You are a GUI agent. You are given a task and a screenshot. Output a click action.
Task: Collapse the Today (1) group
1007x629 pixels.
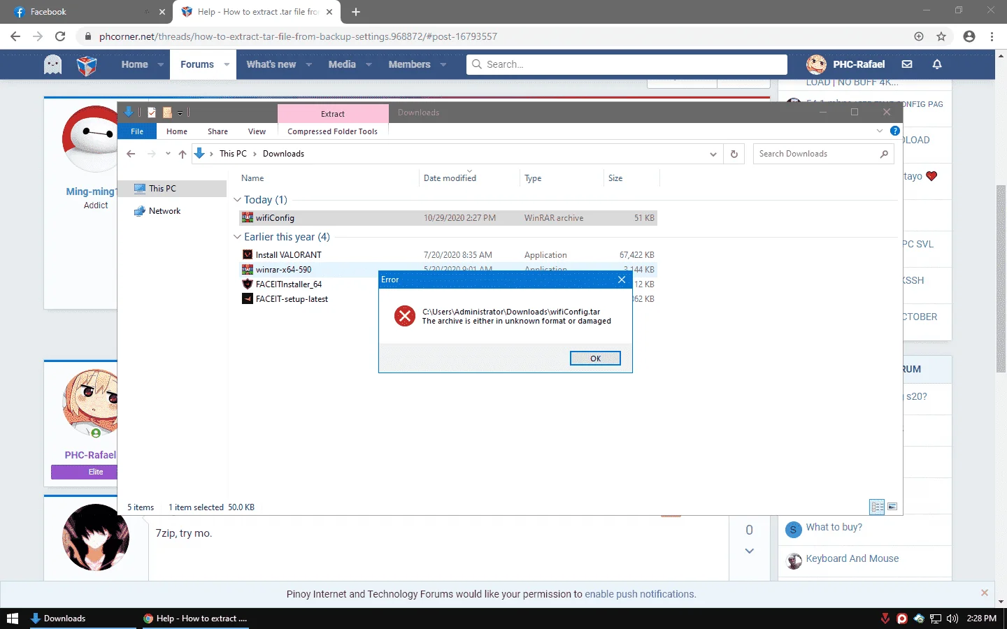pyautogui.click(x=237, y=200)
